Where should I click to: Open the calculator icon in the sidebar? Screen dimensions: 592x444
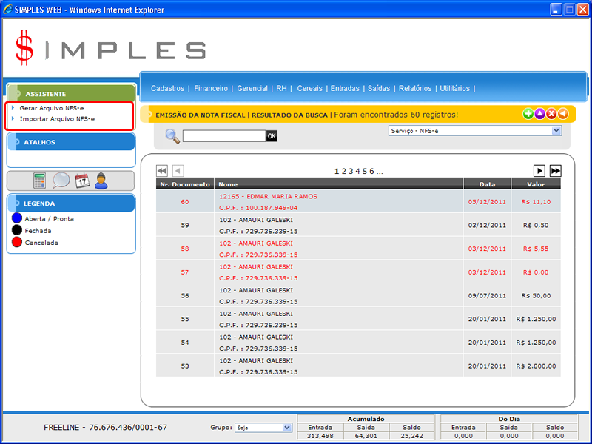pos(40,181)
